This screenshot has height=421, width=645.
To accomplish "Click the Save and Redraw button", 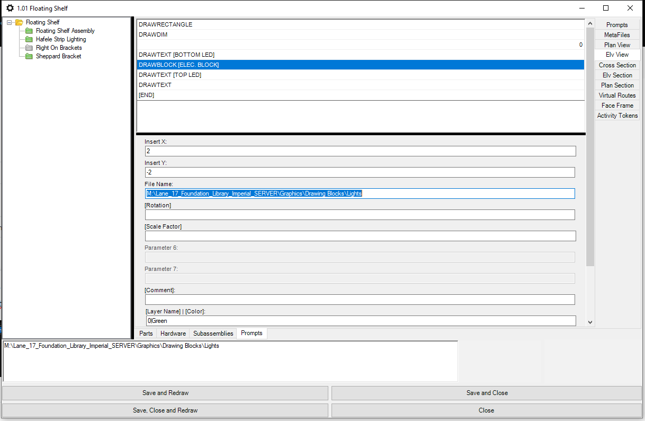I will coord(165,393).
